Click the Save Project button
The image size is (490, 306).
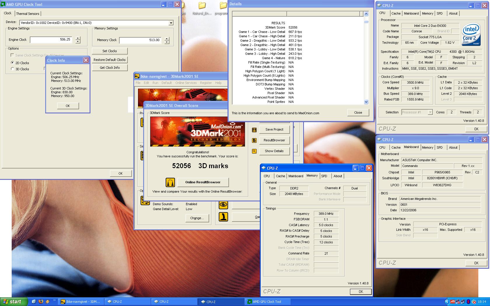coord(274,129)
